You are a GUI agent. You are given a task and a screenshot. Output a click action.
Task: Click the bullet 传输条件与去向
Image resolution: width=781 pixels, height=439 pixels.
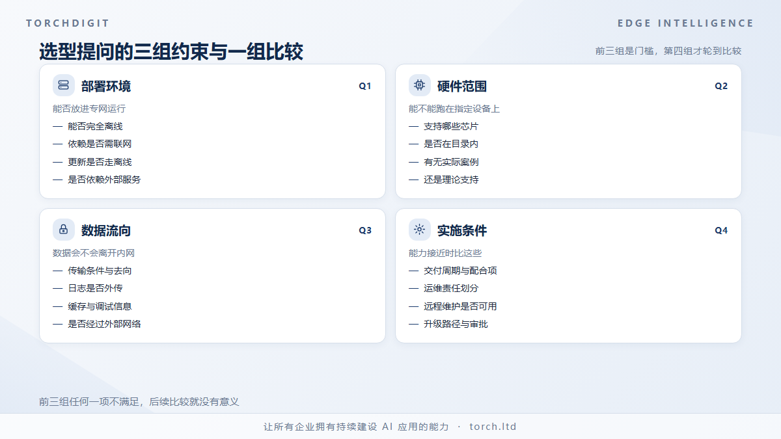pyautogui.click(x=100, y=271)
